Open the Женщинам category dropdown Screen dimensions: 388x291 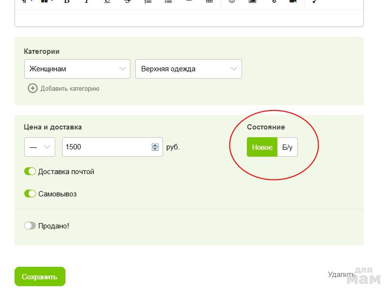pyautogui.click(x=77, y=69)
